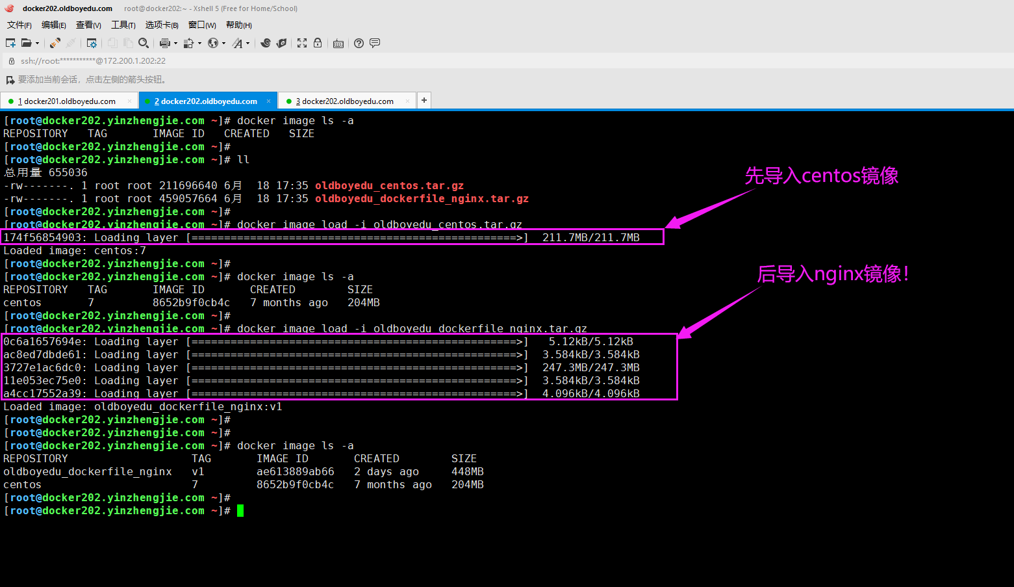The image size is (1014, 587).
Task: Click the New Session toolbar icon
Action: tap(10, 43)
